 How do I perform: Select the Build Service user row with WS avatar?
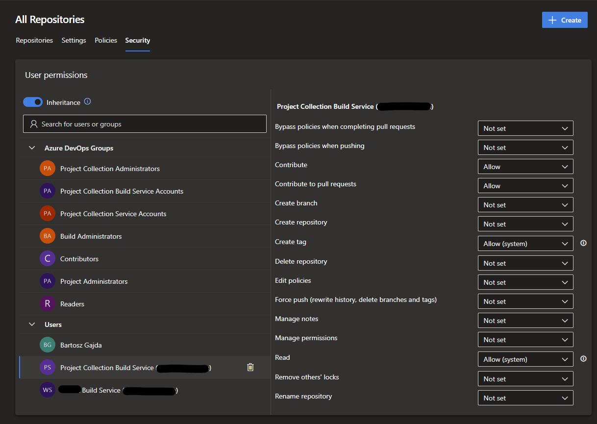[144, 390]
